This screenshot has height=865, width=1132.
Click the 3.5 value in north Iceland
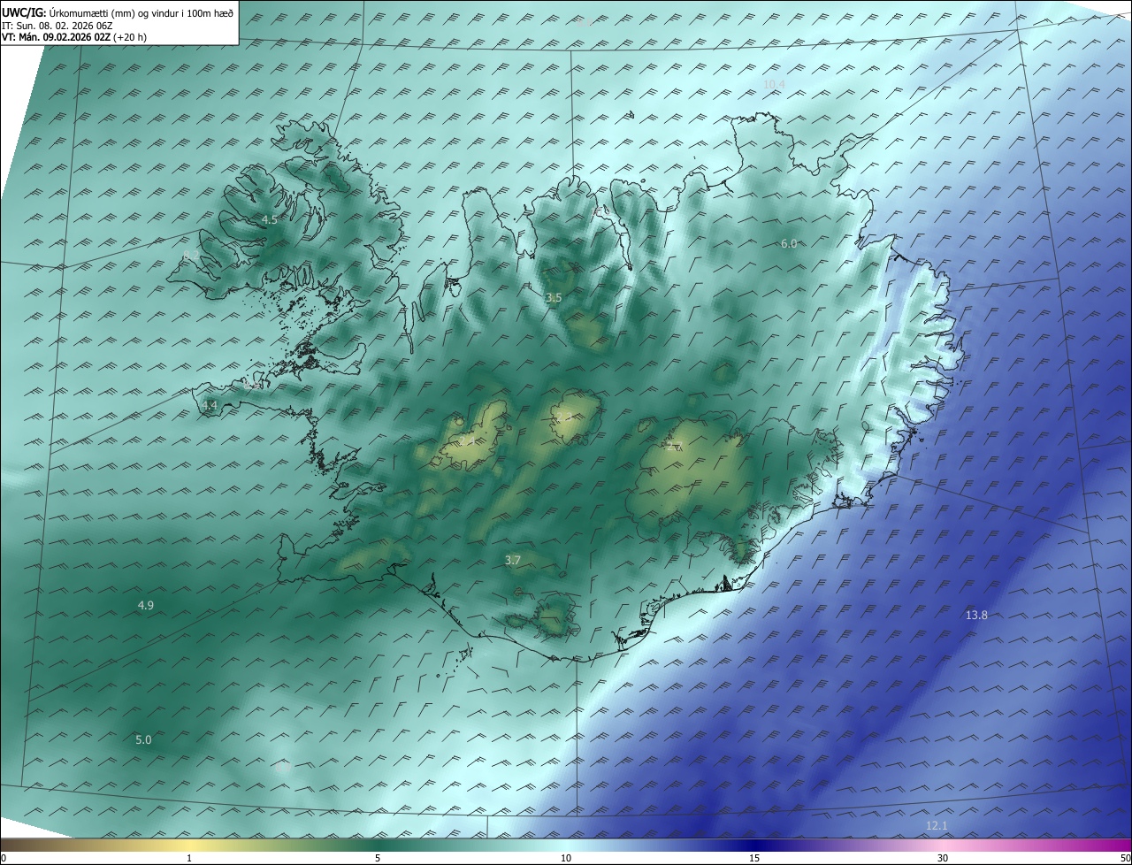(x=554, y=298)
